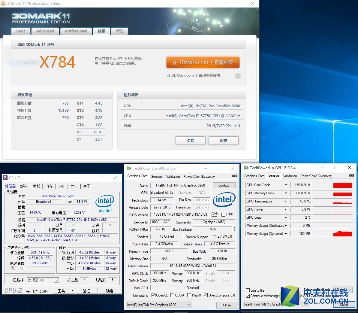Click the camera screenshot icon in GPU-Z Graphics Card window
The image size is (358, 313).
(235, 176)
